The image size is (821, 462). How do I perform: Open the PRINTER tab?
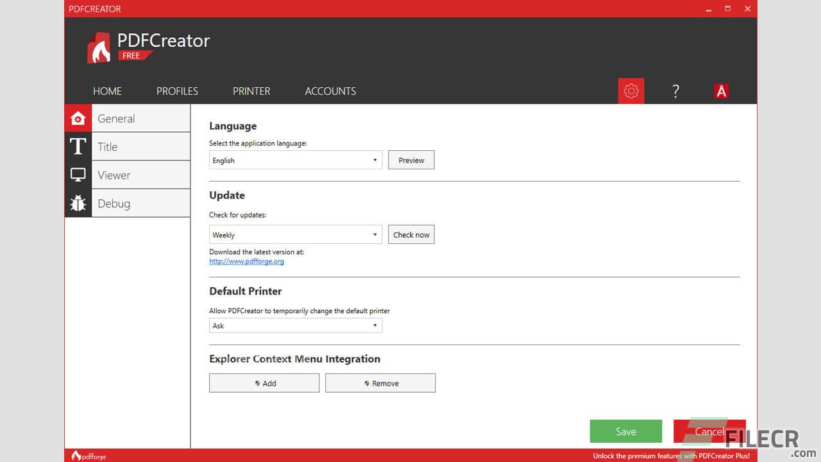click(251, 90)
